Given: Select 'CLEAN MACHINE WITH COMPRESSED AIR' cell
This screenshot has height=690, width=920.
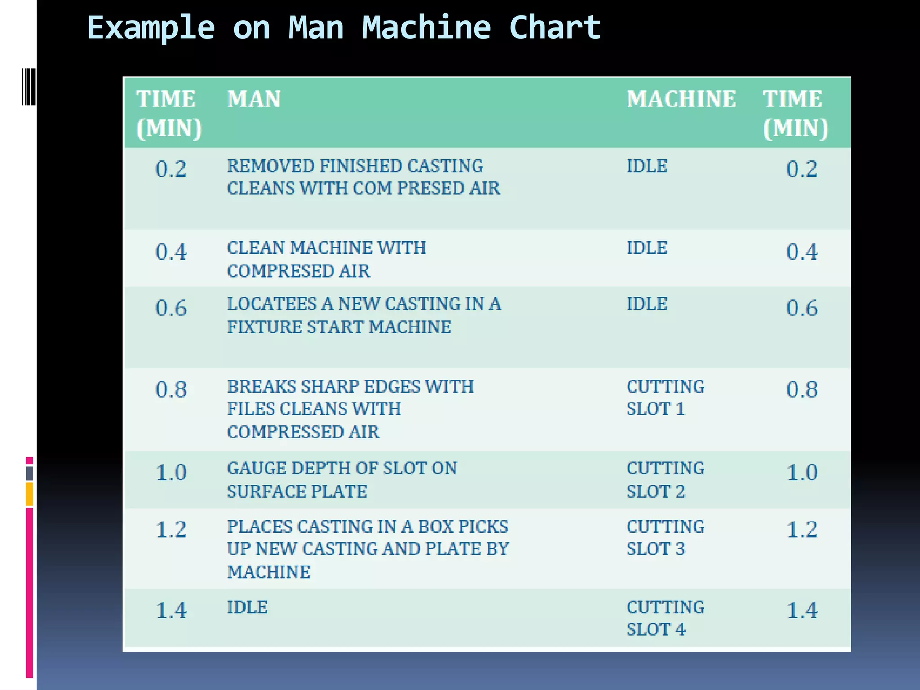Looking at the screenshot, I should [x=327, y=259].
